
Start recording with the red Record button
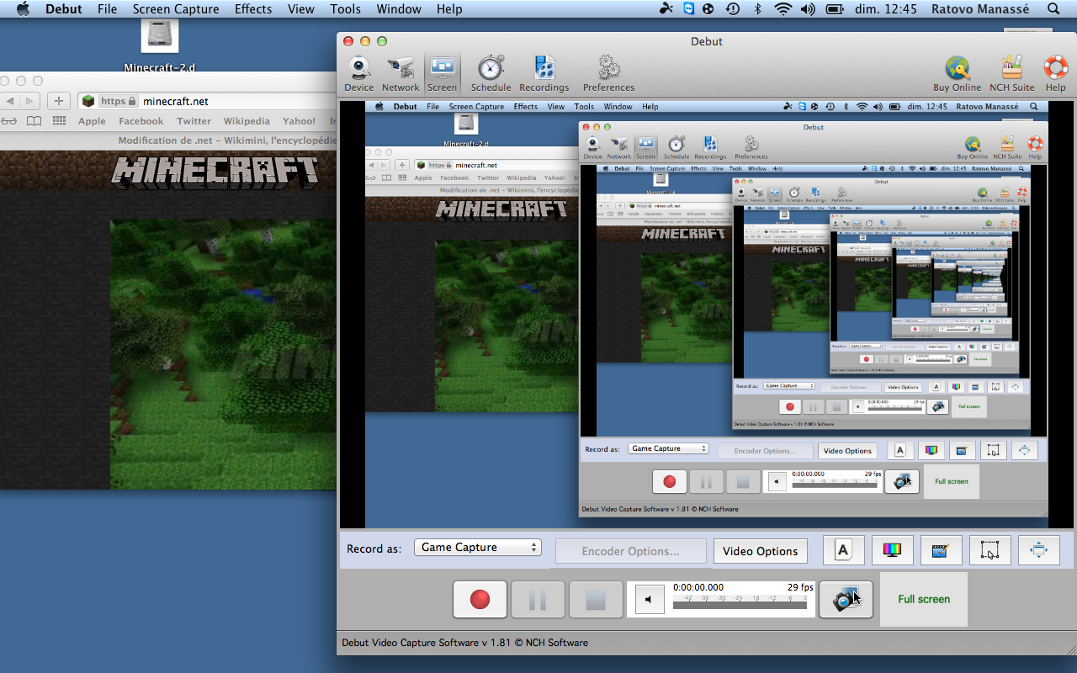tap(480, 599)
